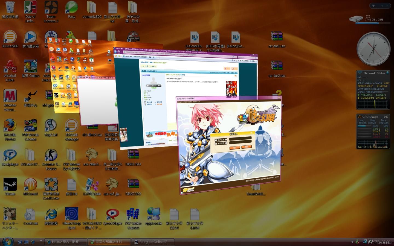This screenshot has height=246, width=394.
Task: Open the Steam desktop shortcut
Action: click(x=10, y=185)
